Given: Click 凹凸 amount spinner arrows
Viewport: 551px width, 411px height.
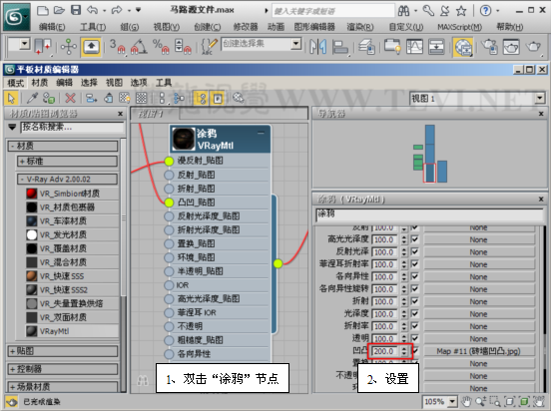Looking at the screenshot, I should tap(404, 351).
